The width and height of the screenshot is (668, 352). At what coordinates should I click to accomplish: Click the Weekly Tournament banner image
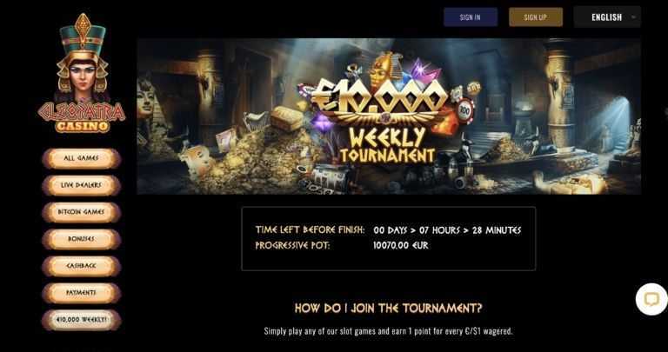[x=389, y=116]
